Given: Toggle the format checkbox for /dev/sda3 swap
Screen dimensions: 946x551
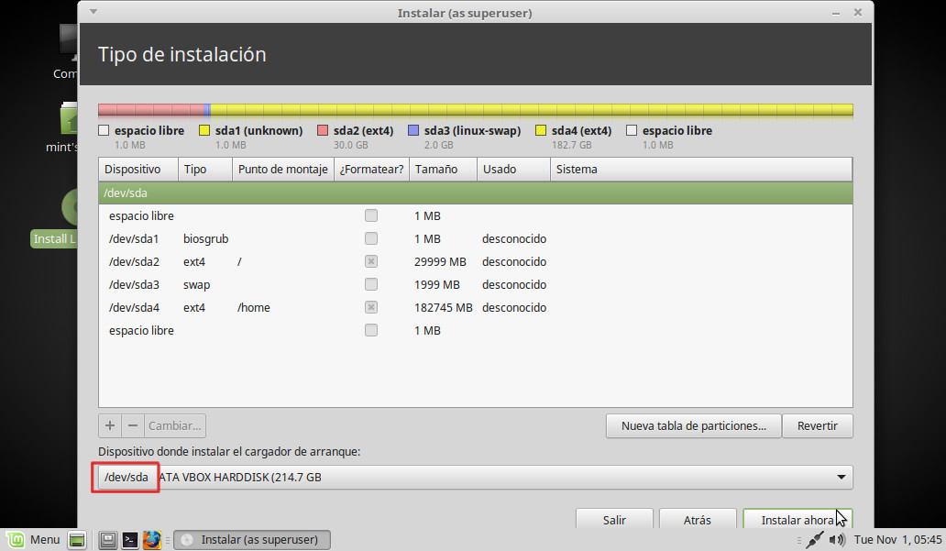Looking at the screenshot, I should [x=370, y=284].
